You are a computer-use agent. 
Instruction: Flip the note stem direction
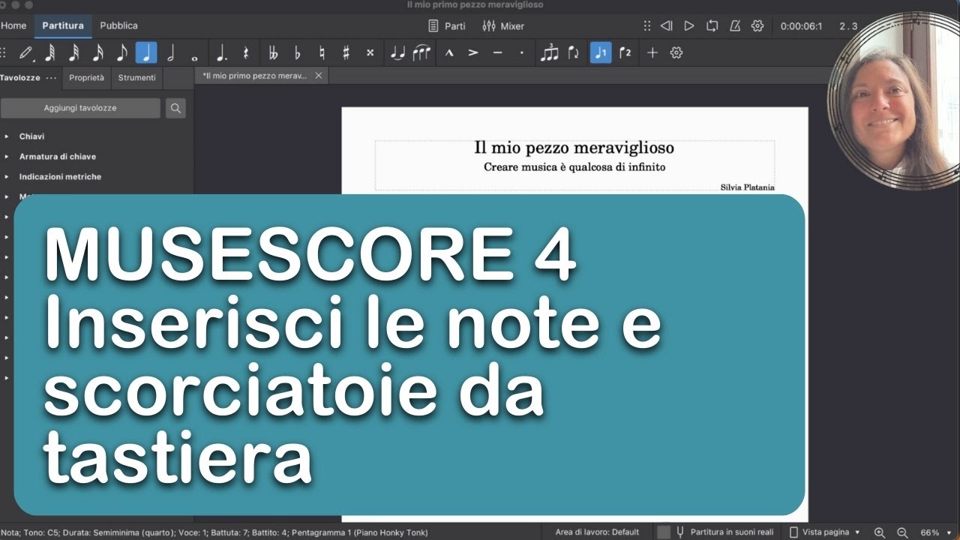coord(574,52)
